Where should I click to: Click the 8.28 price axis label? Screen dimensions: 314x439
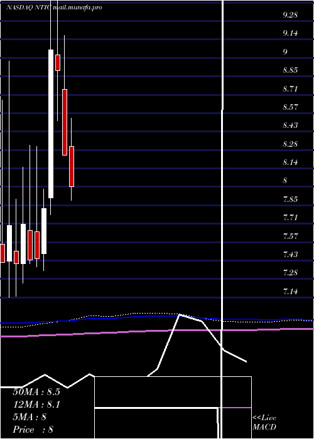[290, 144]
